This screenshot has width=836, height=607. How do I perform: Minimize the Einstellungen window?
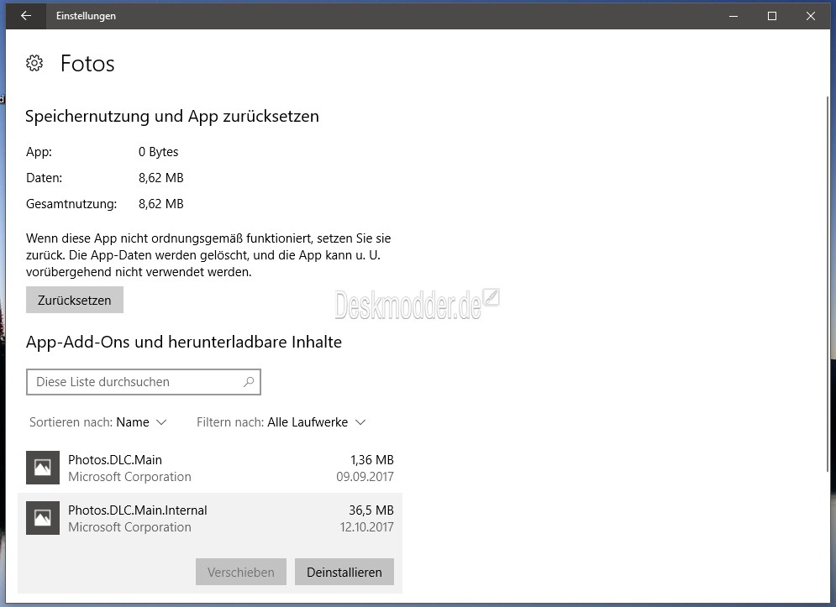coord(733,16)
